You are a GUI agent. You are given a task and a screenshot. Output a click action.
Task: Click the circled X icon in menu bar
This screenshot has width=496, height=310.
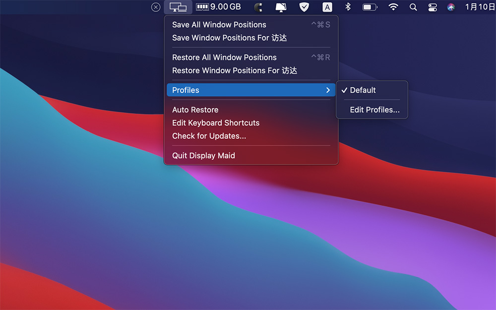pos(156,7)
